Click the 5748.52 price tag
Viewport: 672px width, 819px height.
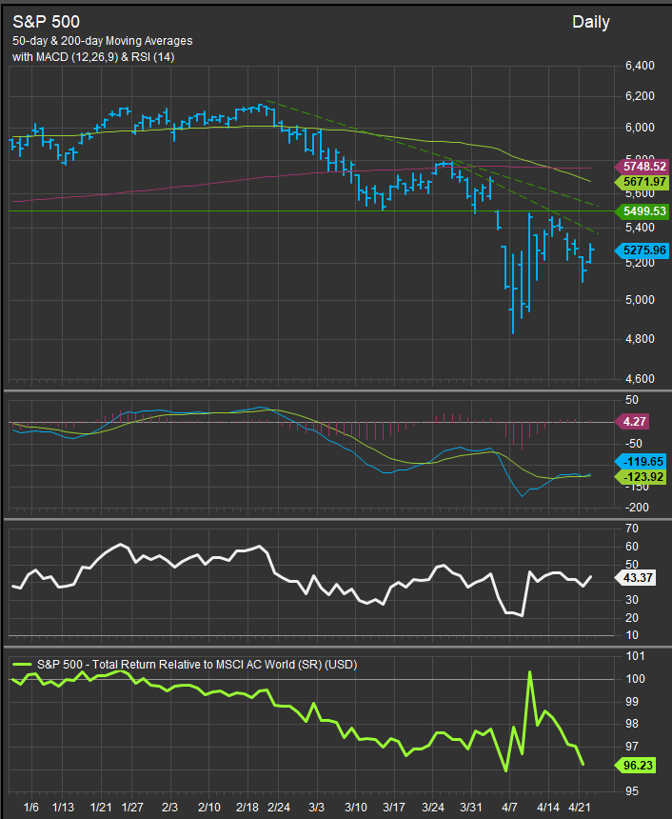pos(642,166)
